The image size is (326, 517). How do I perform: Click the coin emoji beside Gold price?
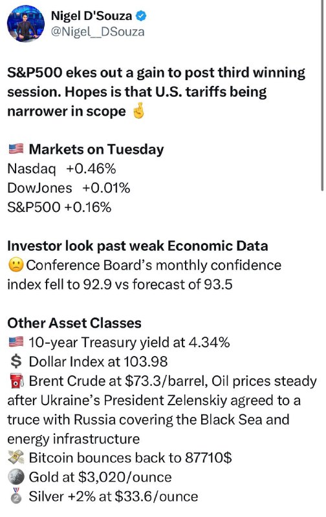pyautogui.click(x=16, y=477)
